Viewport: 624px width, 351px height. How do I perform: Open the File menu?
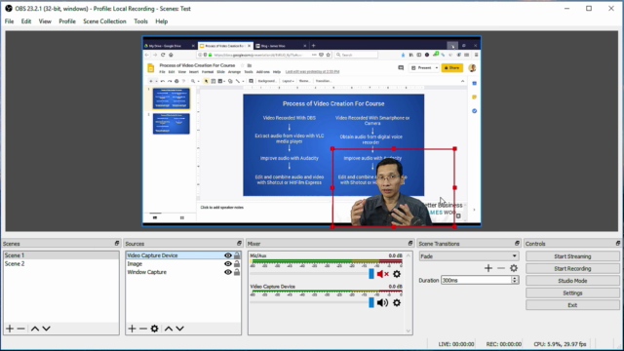click(9, 21)
